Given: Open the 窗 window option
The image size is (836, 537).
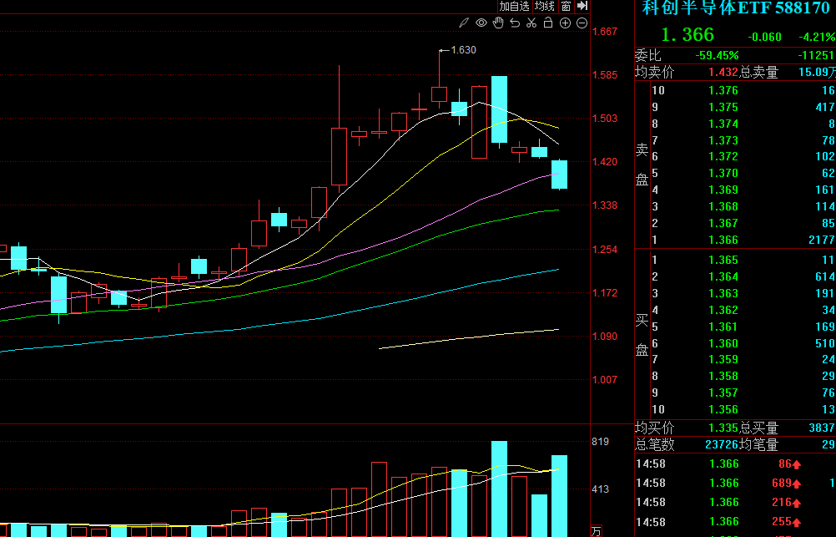Looking at the screenshot, I should click(x=566, y=7).
